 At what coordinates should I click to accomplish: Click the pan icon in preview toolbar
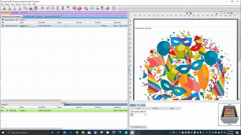pos(217,13)
